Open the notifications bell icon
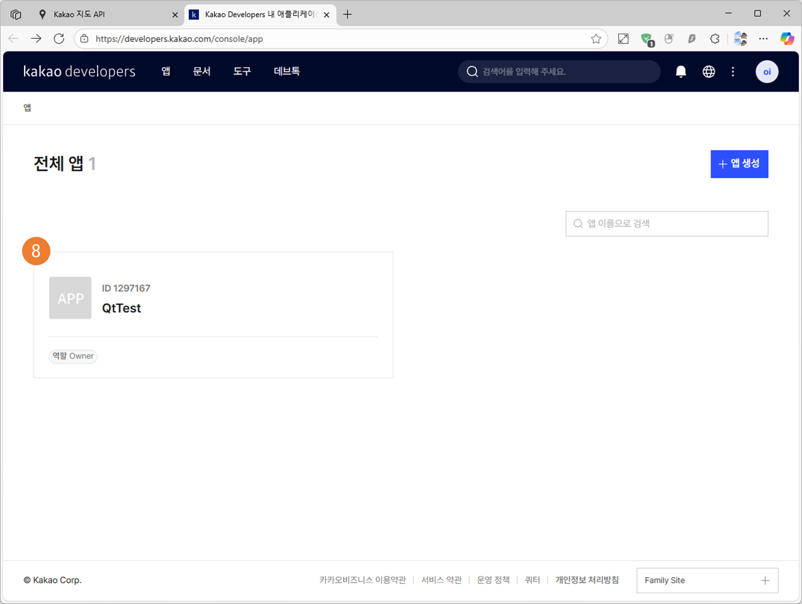Viewport: 802px width, 604px height. pyautogui.click(x=681, y=71)
